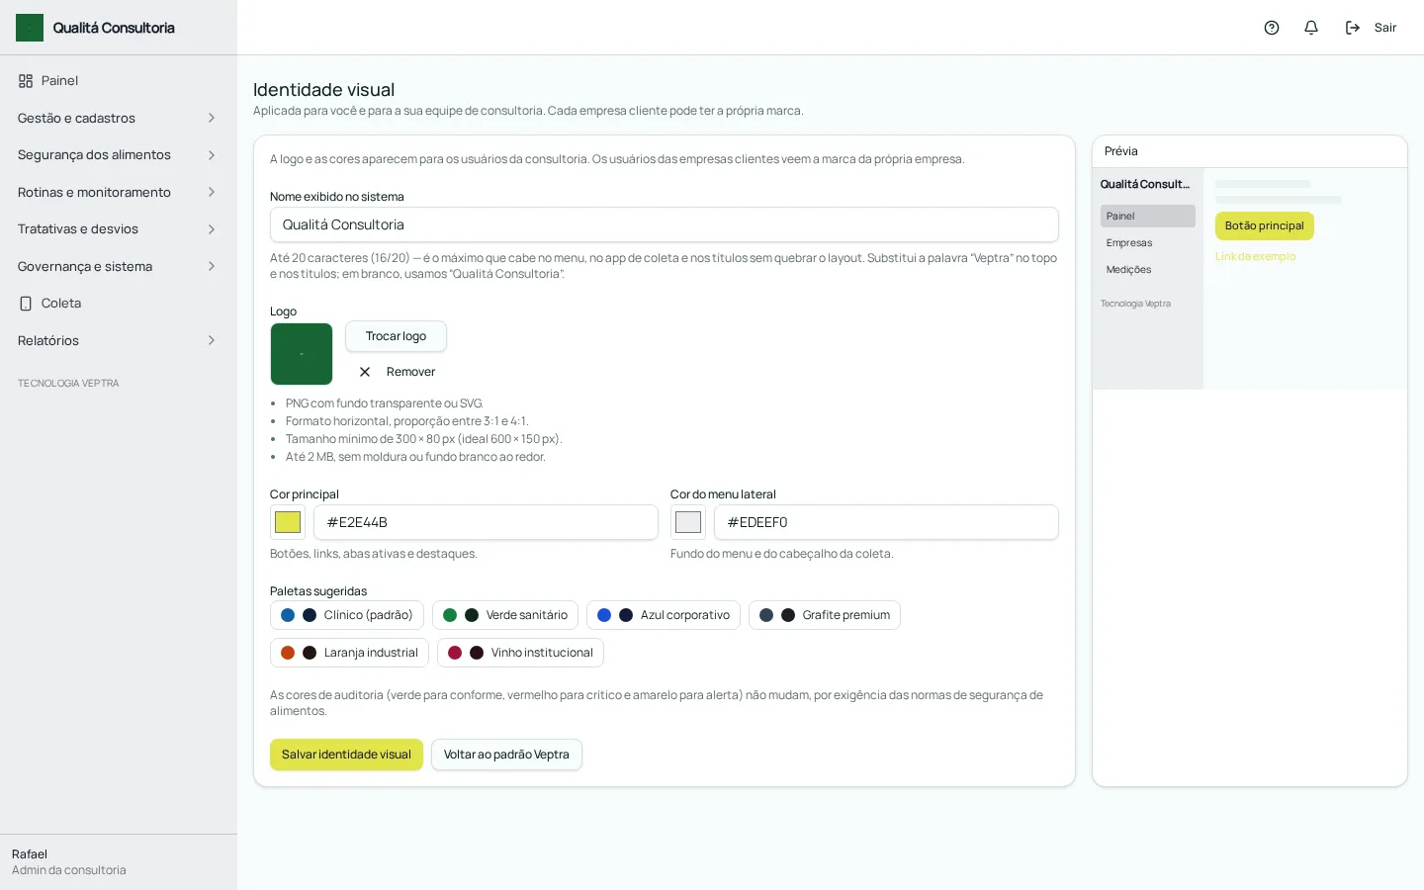
Task: Click Link de exemplo in the preview
Action: click(x=1255, y=256)
